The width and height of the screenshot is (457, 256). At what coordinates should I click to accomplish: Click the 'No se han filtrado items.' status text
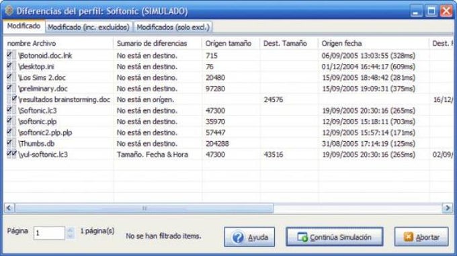click(x=163, y=236)
